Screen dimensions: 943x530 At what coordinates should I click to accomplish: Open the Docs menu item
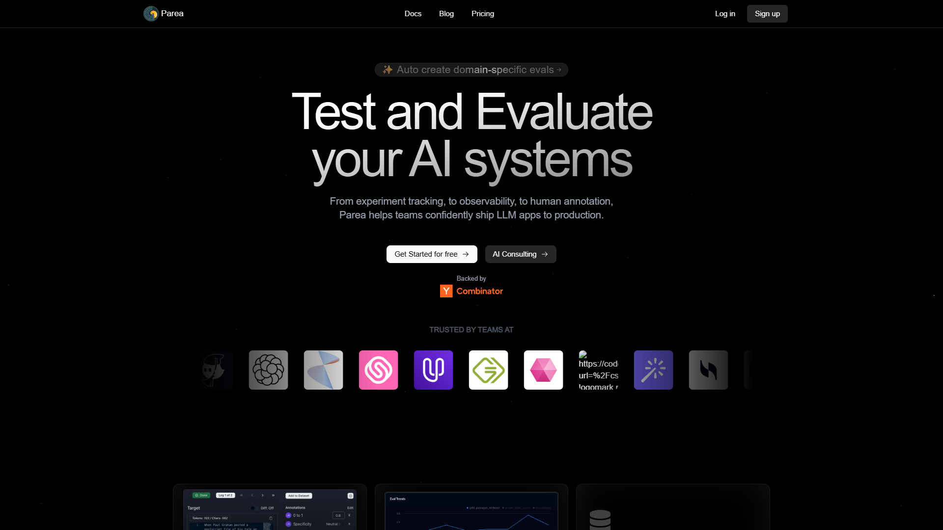pos(413,14)
